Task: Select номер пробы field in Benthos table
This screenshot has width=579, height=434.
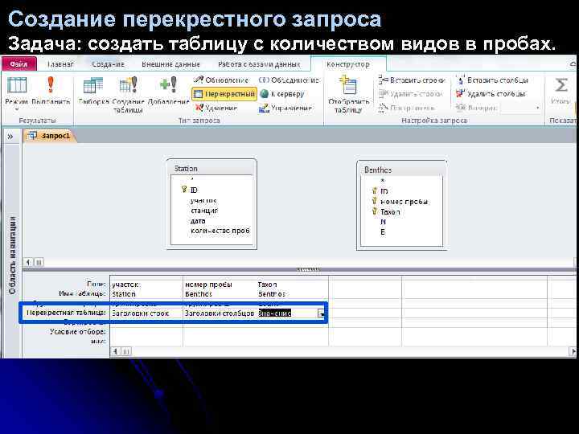Action: [404, 202]
